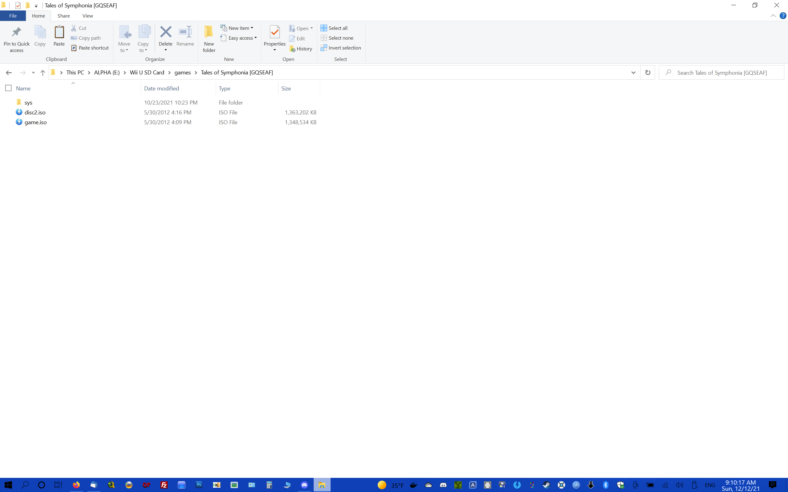Open FileZilla from the taskbar
This screenshot has height=492, width=788.
pyautogui.click(x=164, y=485)
